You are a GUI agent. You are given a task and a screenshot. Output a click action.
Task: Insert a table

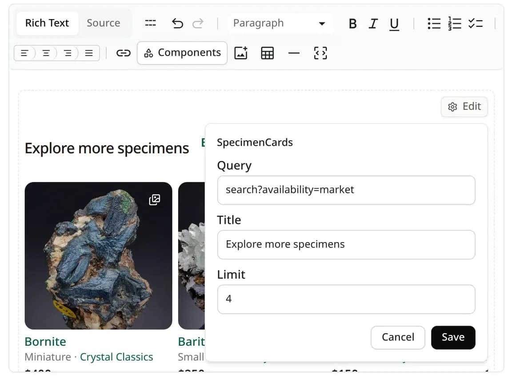tap(268, 53)
